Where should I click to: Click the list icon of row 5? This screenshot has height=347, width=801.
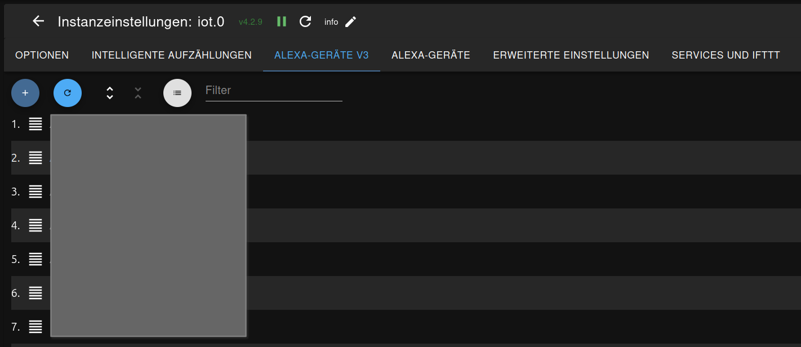(35, 259)
